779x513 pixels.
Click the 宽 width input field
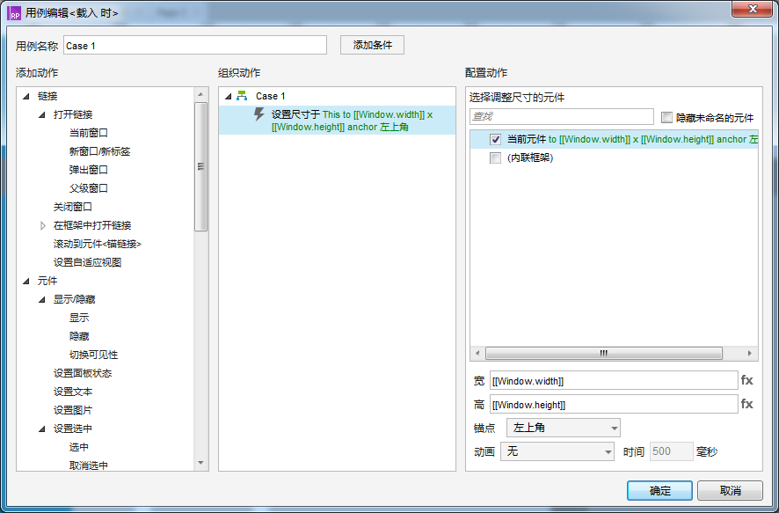[614, 381]
